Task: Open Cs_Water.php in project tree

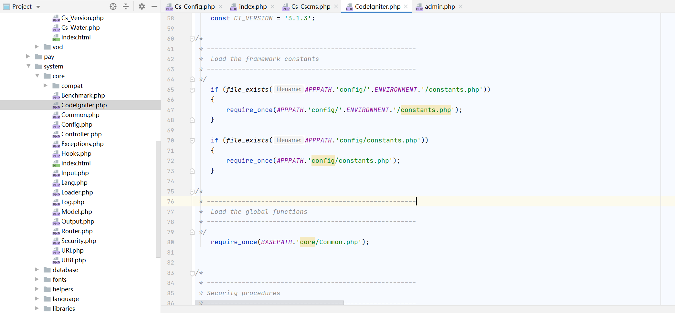Action: coord(80,27)
